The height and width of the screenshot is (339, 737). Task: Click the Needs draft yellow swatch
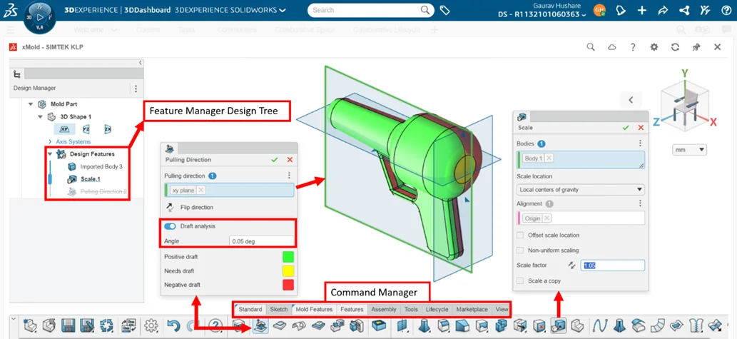pos(288,270)
